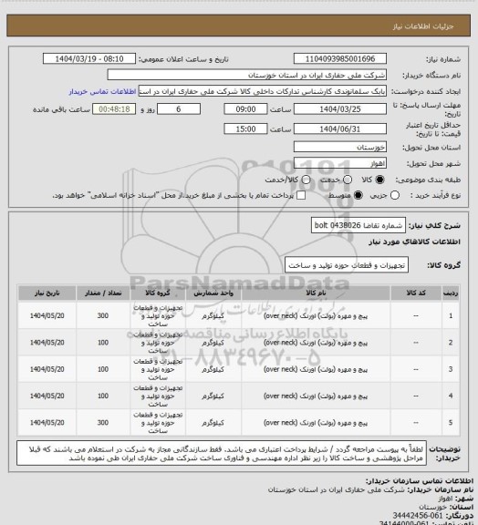This screenshot has width=478, height=525.
Task: Click the announcement date field 1404/03/19 - 08:10
Action: tap(89, 58)
